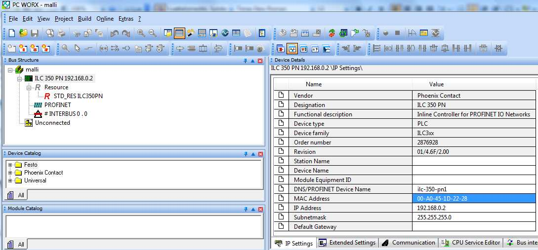The height and width of the screenshot is (250, 538).
Task: Expand the Universal catalog folder
Action: pos(10,180)
